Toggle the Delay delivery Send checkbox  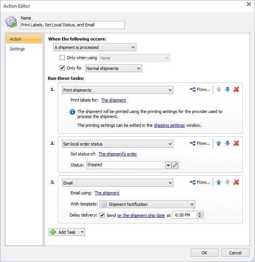[102, 215]
